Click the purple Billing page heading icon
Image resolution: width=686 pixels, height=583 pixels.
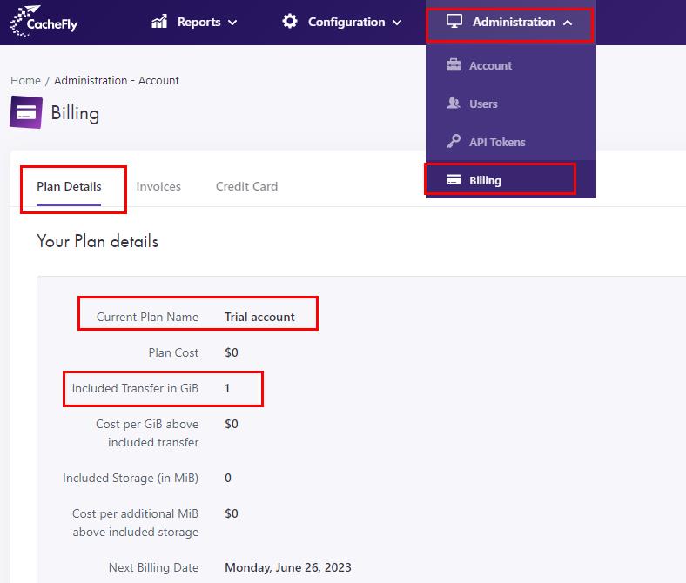coord(25,113)
